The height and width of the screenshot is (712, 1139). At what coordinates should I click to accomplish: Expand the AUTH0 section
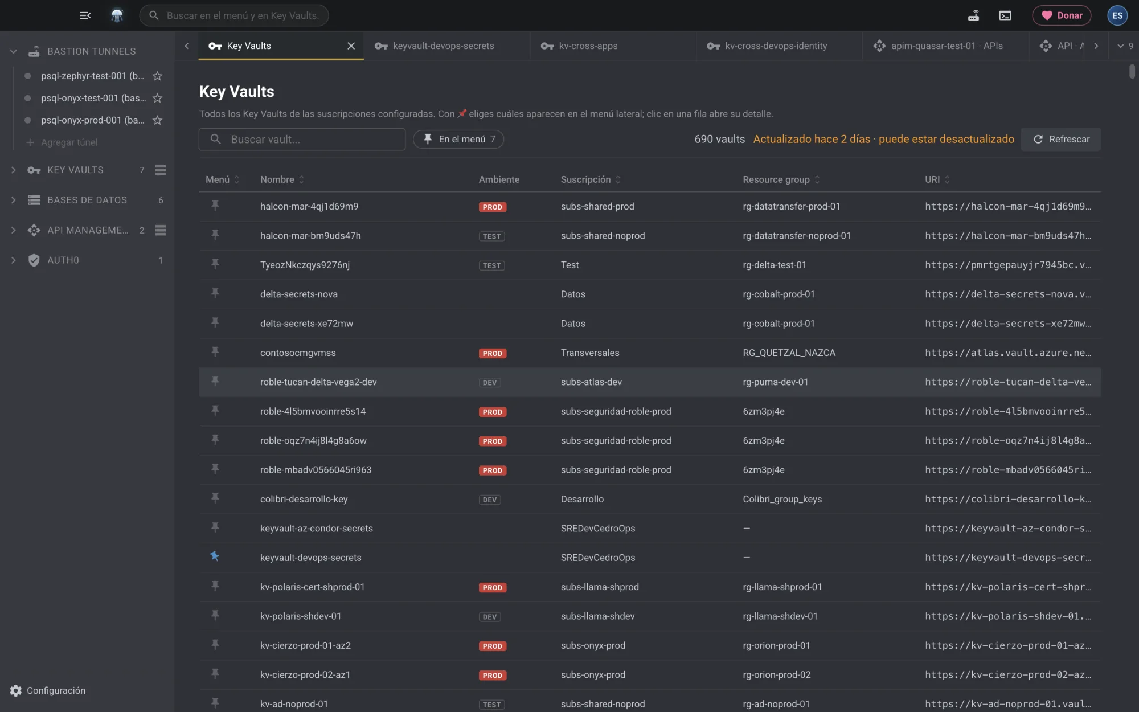[14, 260]
